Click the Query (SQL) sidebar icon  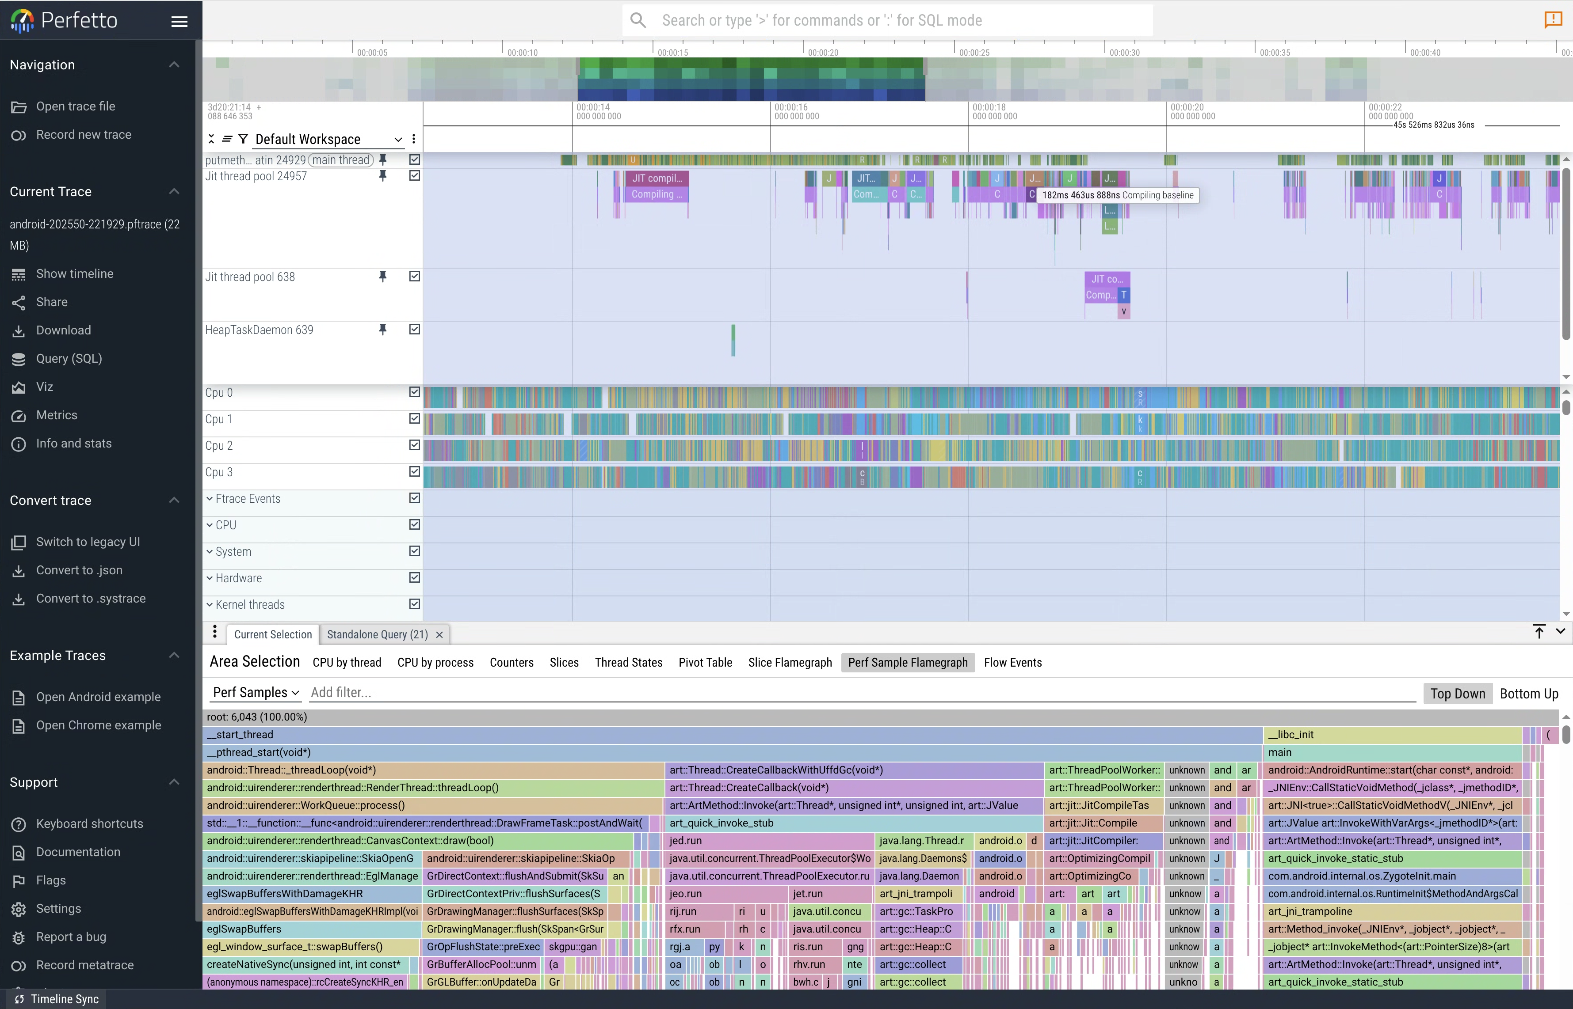tap(19, 358)
